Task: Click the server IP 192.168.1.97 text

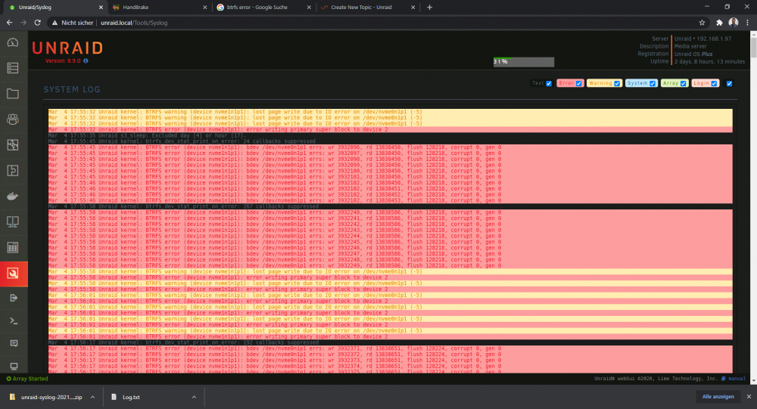Action: [x=713, y=39]
